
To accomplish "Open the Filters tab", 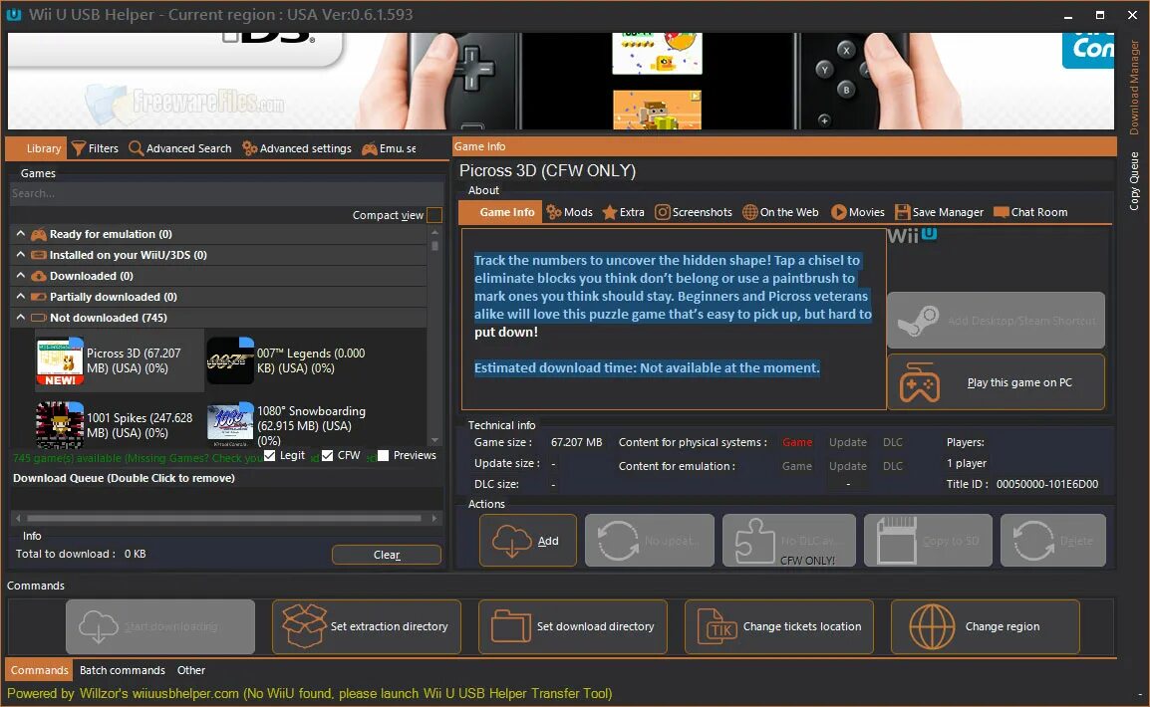I will click(x=95, y=148).
